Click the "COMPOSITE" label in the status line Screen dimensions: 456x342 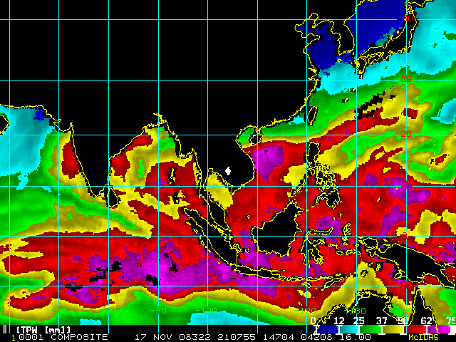pos(79,337)
